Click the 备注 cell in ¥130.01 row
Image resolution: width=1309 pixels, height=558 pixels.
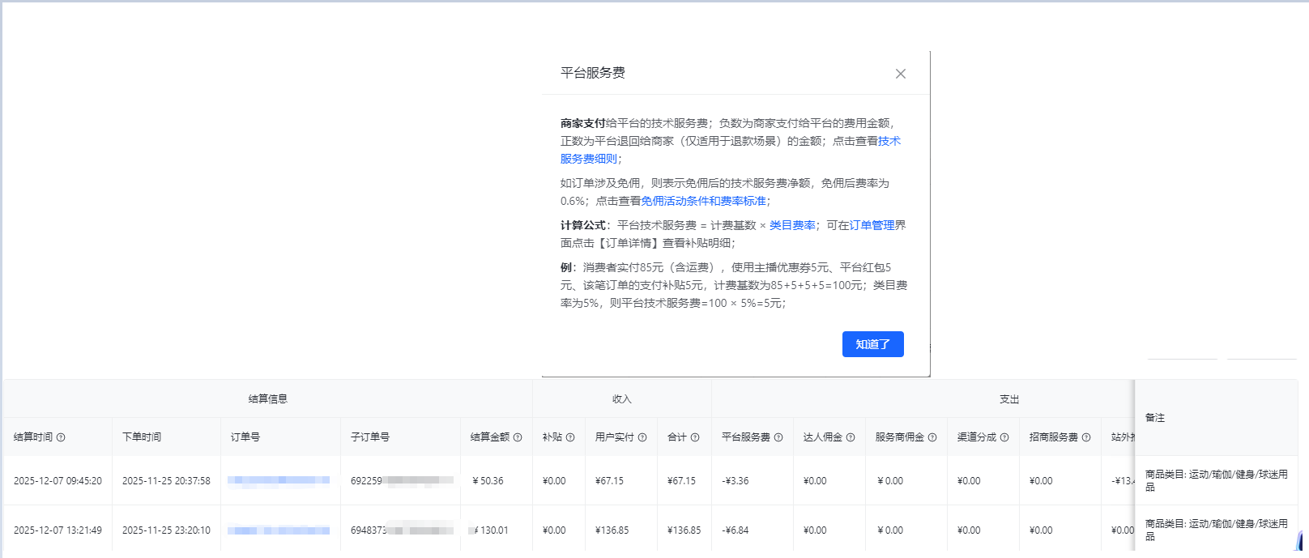(1216, 530)
